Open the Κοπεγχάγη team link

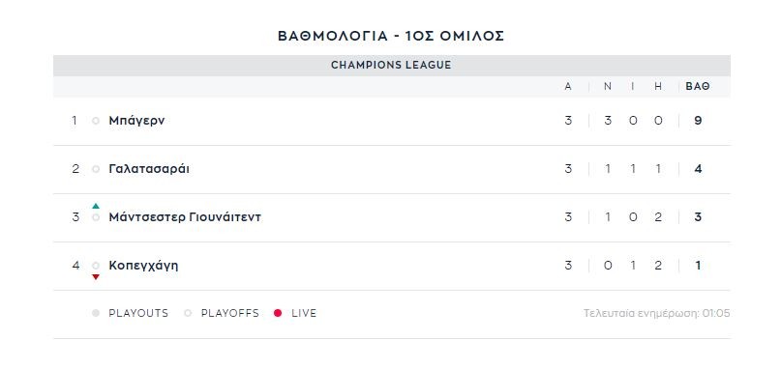point(143,266)
